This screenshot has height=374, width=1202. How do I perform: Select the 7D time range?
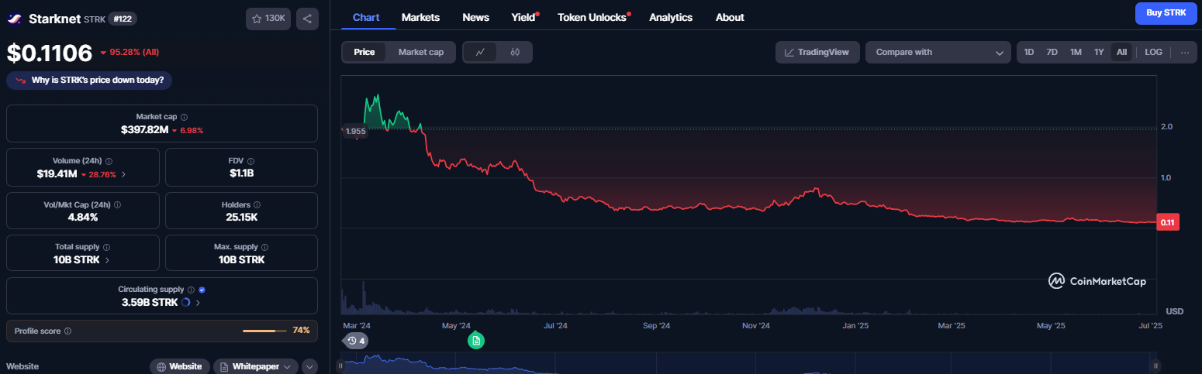pos(1052,52)
